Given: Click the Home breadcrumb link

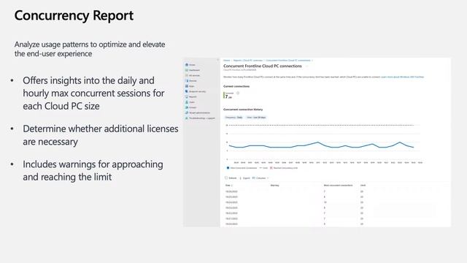Looking at the screenshot, I should coord(227,61).
